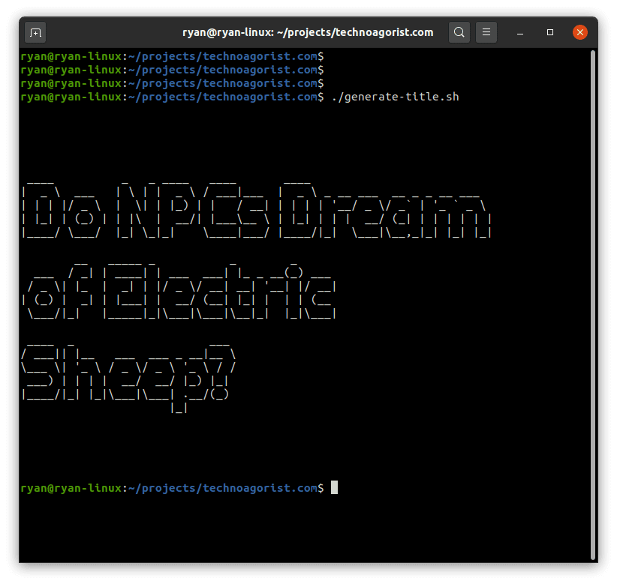617x584 pixels.
Task: Click the ./generate-title.sh command text
Action: click(x=395, y=97)
